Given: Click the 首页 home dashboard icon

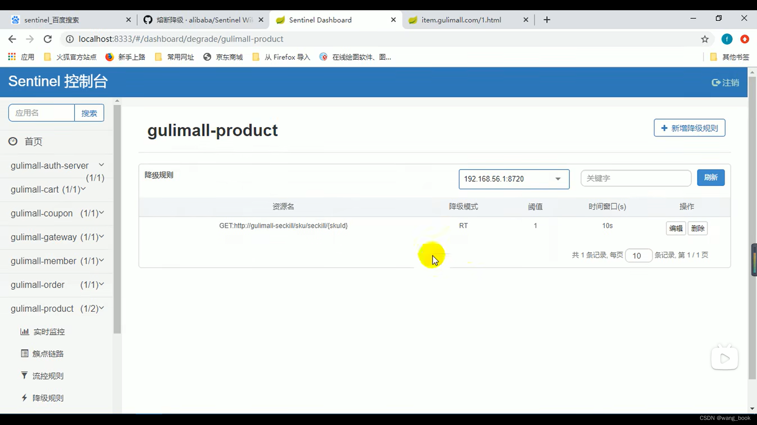Looking at the screenshot, I should click(x=13, y=141).
